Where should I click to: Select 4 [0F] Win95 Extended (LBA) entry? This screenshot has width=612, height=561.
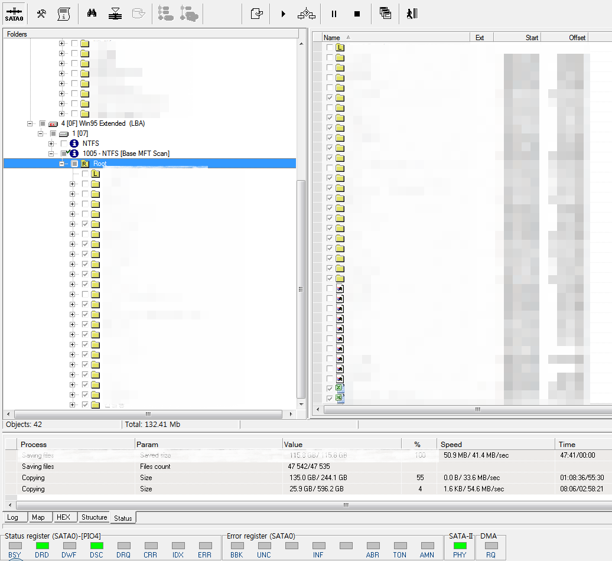click(103, 123)
